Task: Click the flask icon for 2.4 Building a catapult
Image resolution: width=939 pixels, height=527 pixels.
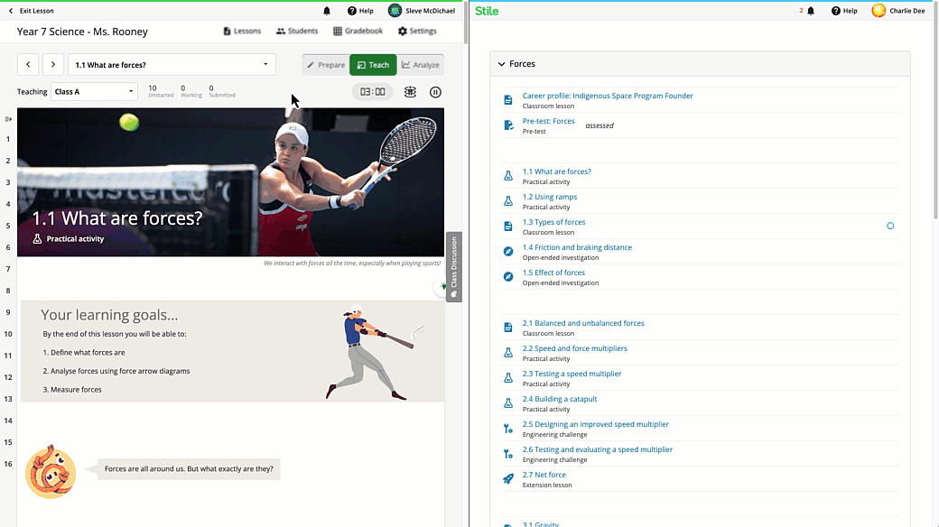Action: 507,403
